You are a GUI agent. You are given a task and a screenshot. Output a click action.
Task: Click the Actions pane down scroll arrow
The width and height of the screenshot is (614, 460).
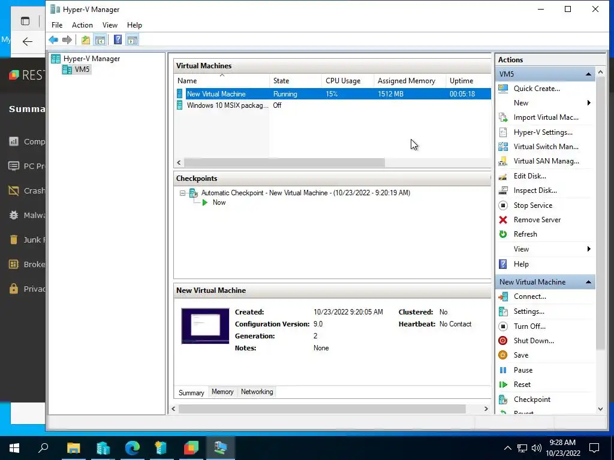tap(600, 409)
